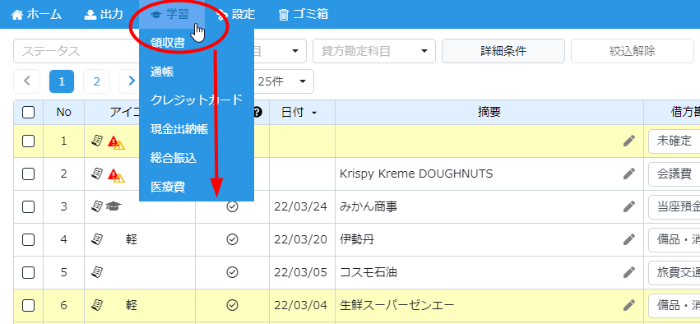Check the checkbox for row 3
Image resolution: width=700 pixels, height=324 pixels.
(29, 206)
